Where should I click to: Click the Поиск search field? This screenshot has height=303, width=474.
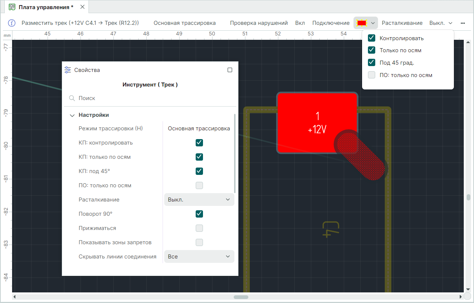[x=154, y=98]
